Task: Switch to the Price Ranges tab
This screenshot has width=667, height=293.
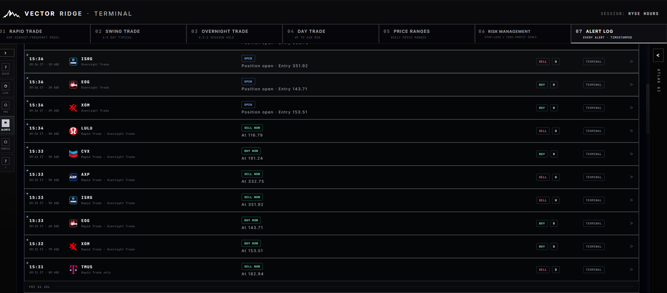Action: (x=427, y=34)
